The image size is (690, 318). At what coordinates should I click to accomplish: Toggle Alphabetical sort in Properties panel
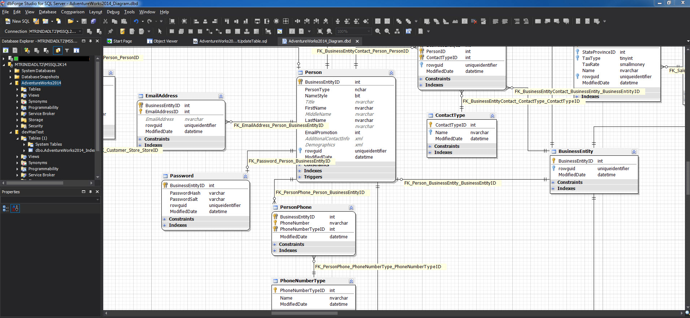point(15,208)
